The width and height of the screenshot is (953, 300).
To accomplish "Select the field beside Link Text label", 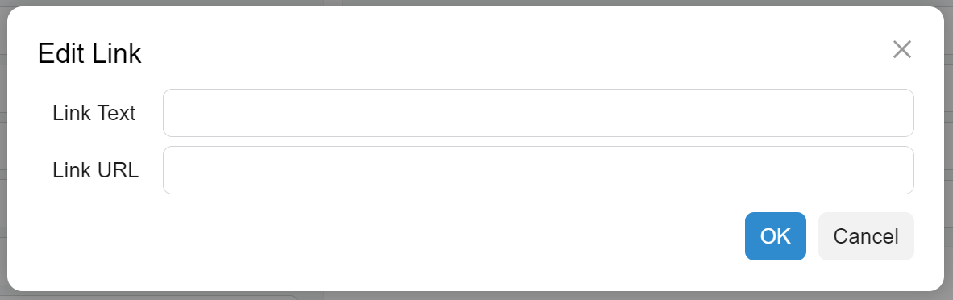I will 539,113.
